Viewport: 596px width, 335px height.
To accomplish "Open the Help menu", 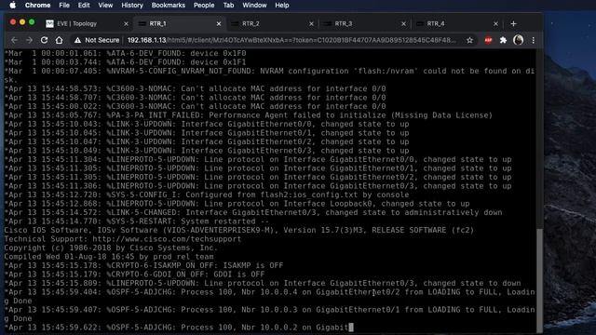I will point(282,6).
